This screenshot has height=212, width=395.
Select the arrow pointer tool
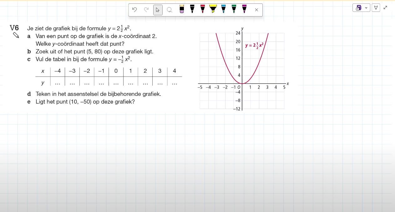[x=158, y=10]
